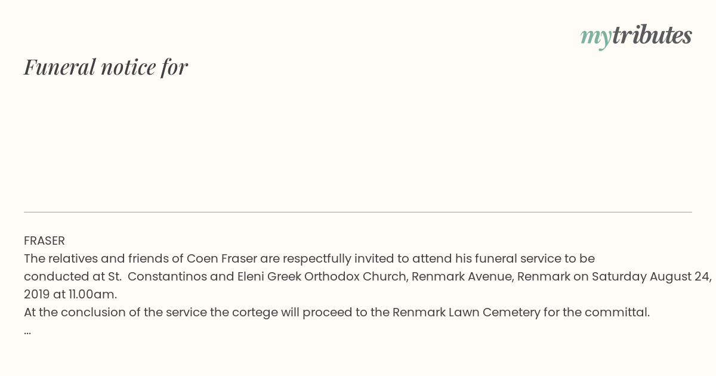Click "At the conclusion of the service"
Viewport: 716px width, 376px height.
[x=115, y=313]
